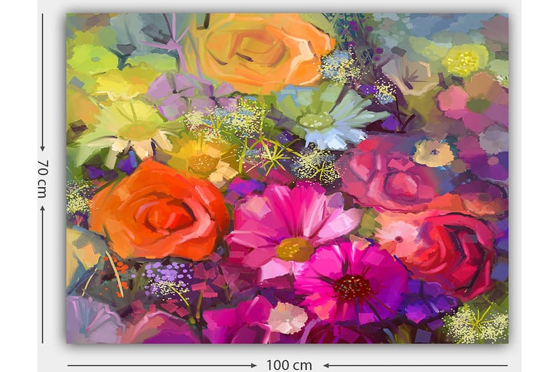
Task: Click the small white flower at bottom center
Action: click(x=287, y=318)
